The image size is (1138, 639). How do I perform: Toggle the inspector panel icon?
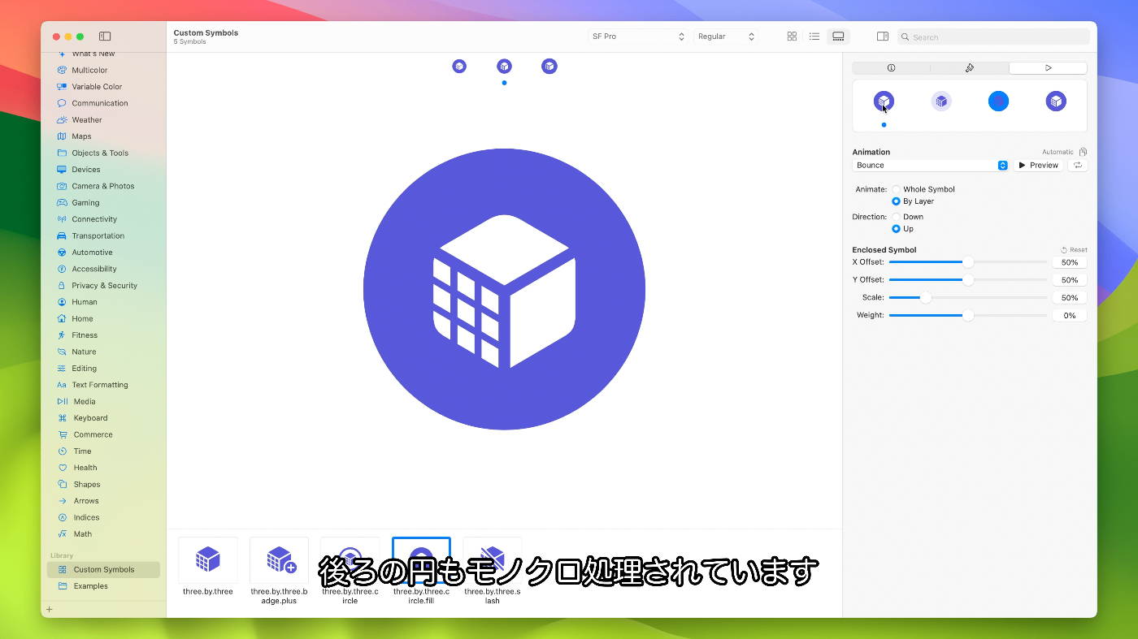(x=883, y=37)
